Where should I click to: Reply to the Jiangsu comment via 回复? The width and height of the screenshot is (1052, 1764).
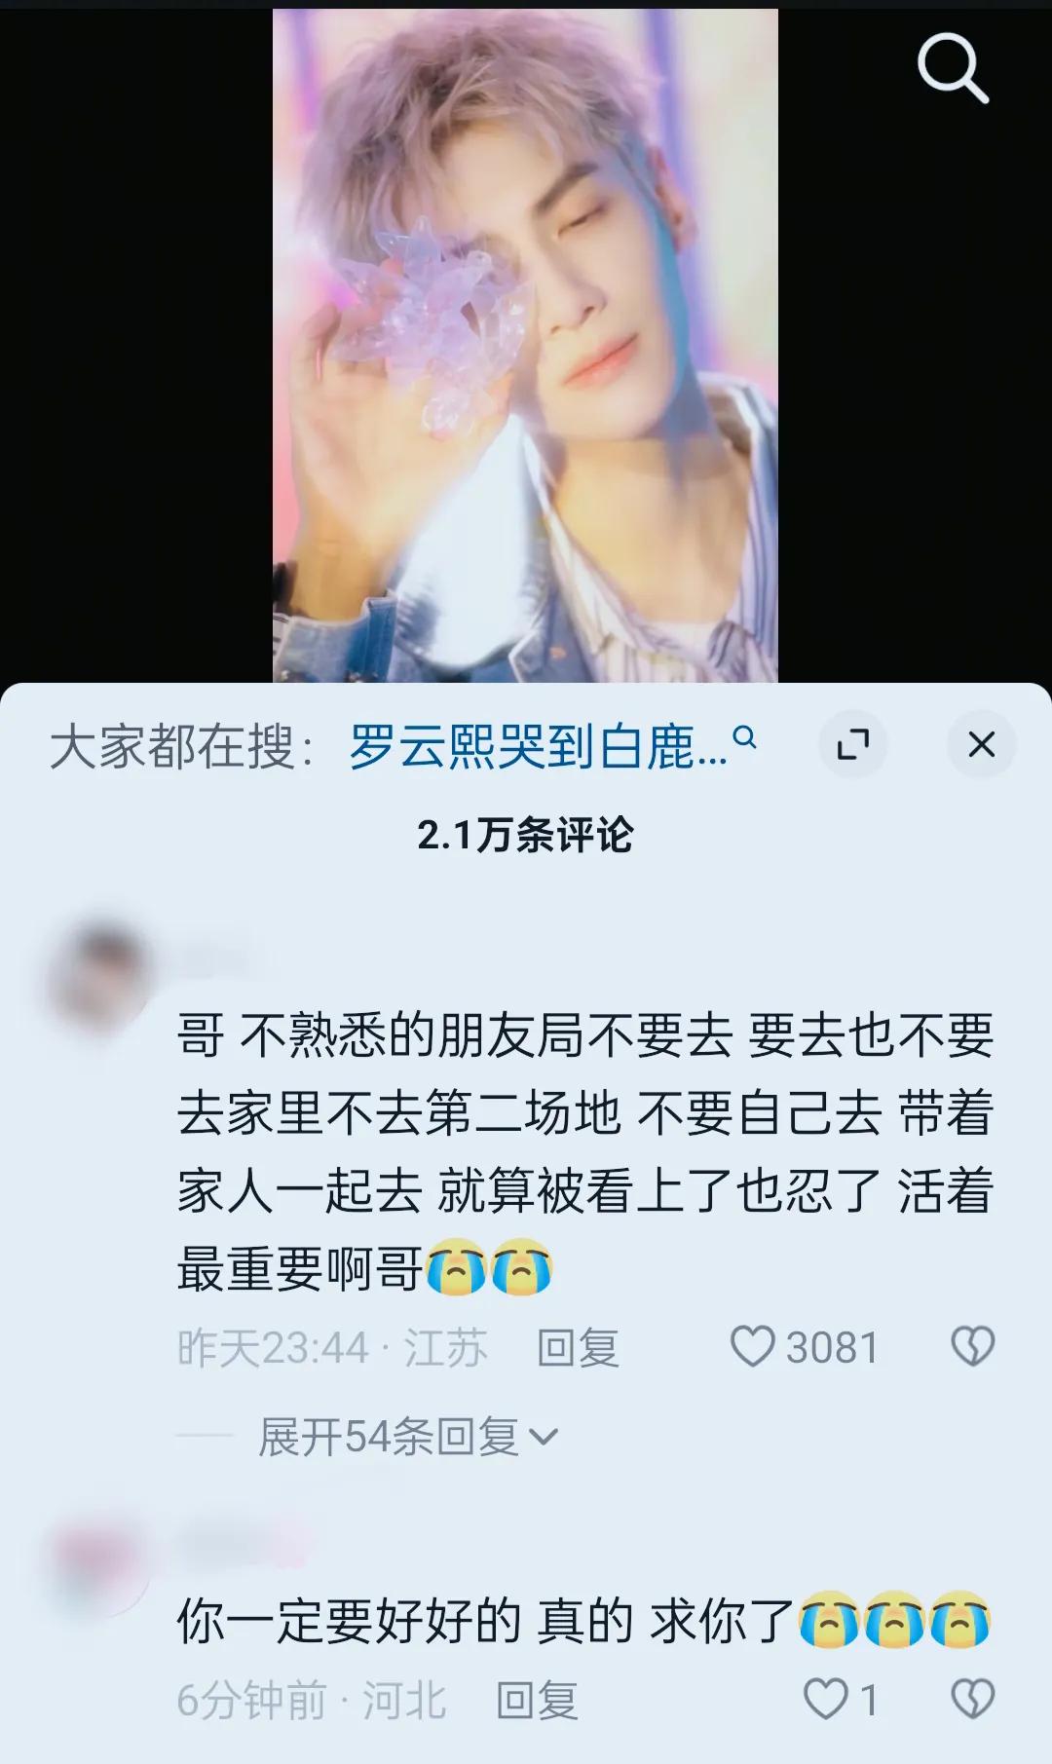[x=578, y=1348]
